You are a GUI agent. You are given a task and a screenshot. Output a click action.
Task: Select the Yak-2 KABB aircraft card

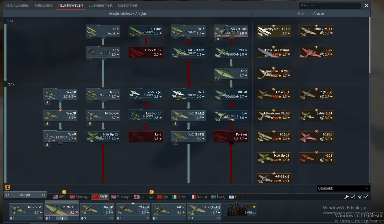189,52
